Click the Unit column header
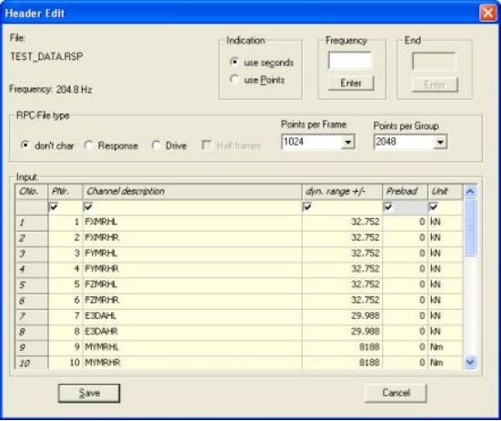The height and width of the screenshot is (421, 501). point(446,191)
